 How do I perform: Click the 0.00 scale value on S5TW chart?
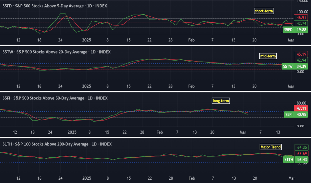(x=300, y=72)
